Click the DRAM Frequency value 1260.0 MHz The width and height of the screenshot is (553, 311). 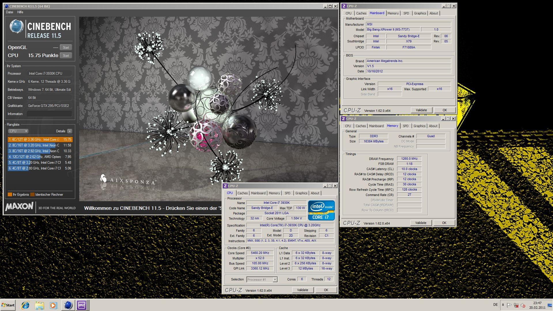point(409,159)
